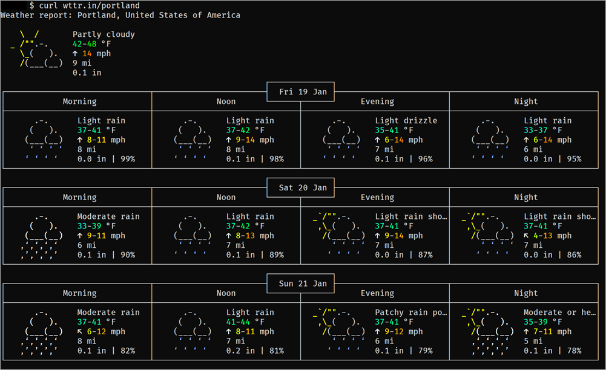This screenshot has width=606, height=370.
Task: Click Friday Morning precipitation '0.0 in | 99%'
Action: tap(107, 159)
